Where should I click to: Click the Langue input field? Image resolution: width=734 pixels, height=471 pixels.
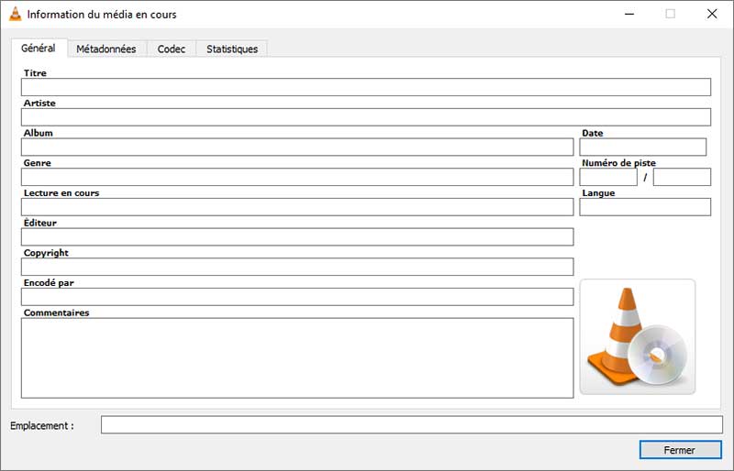[645, 207]
